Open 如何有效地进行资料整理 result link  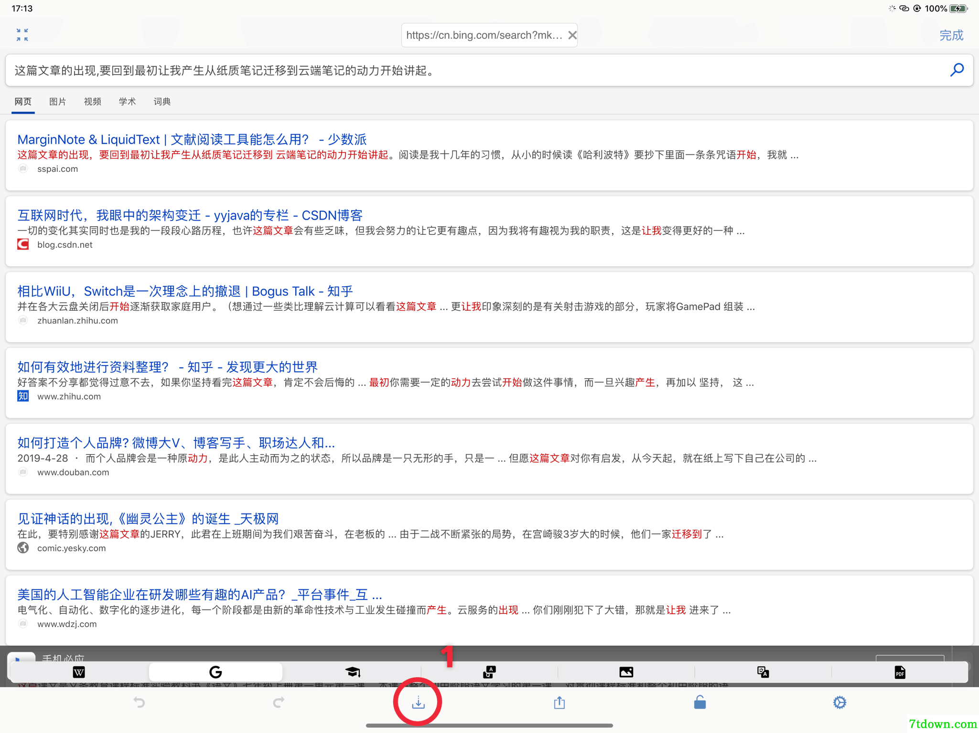pyautogui.click(x=168, y=367)
